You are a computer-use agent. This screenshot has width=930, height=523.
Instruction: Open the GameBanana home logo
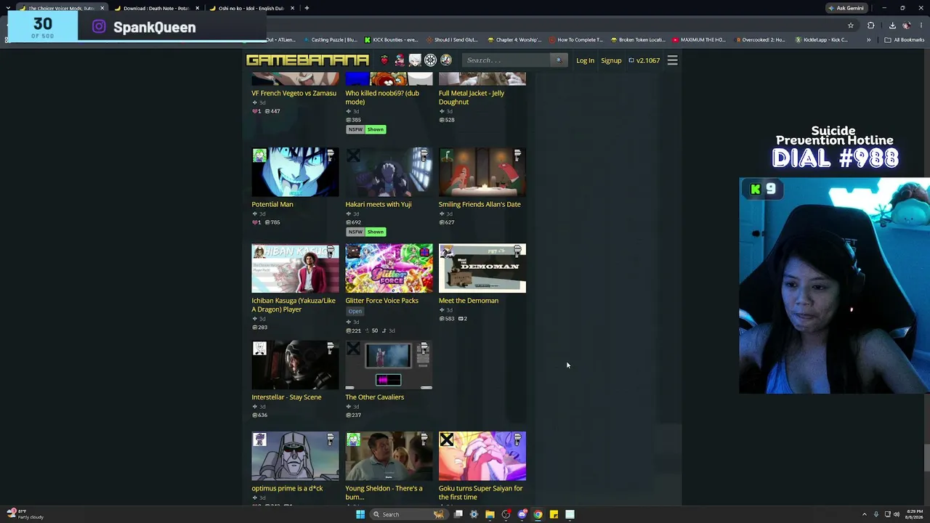pyautogui.click(x=307, y=60)
